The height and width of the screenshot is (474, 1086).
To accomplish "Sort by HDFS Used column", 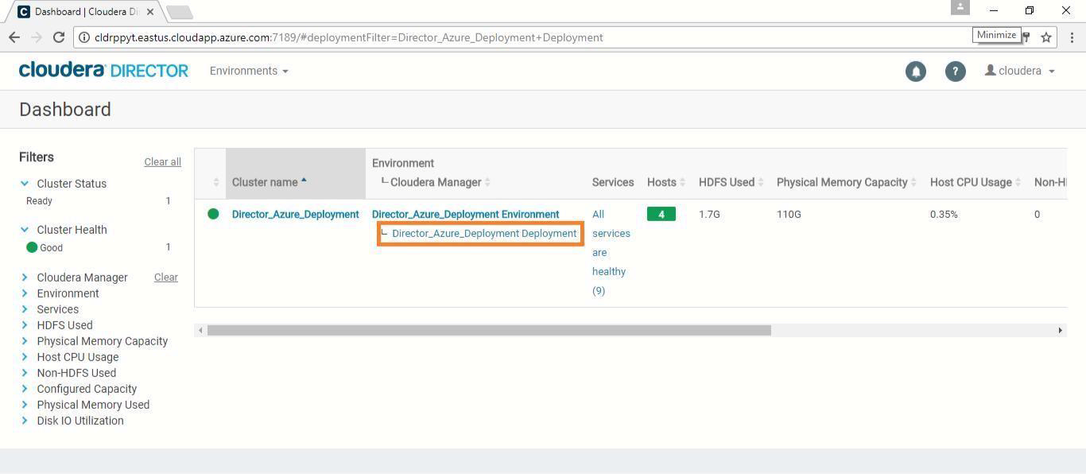I will 731,182.
